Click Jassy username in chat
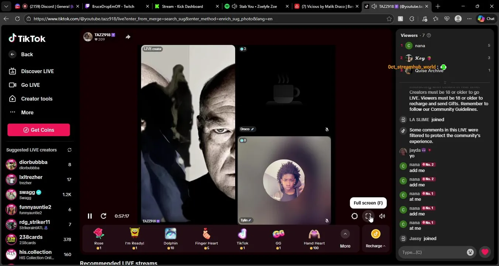499x266 pixels. click(x=415, y=239)
